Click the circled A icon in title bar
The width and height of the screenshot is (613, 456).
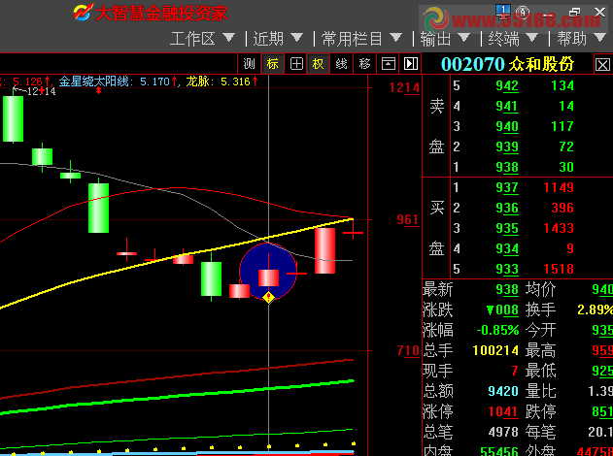click(523, 12)
